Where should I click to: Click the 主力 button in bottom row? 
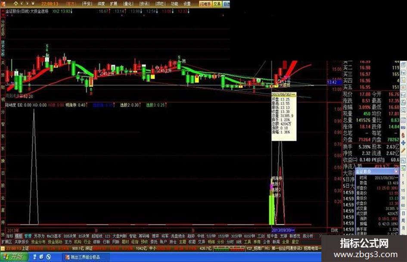click(68, 242)
